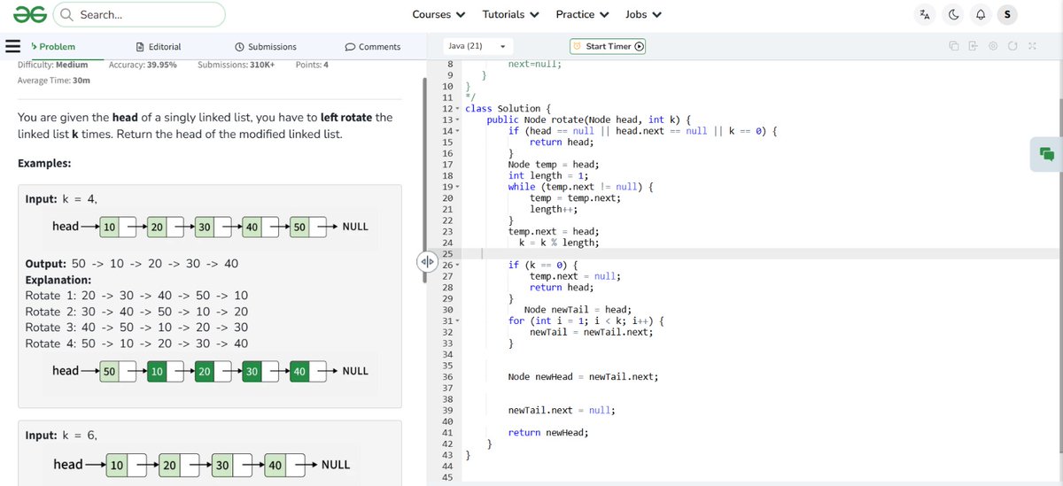The image size is (1063, 486).
Task: Open the language translate icon
Action: [x=925, y=14]
